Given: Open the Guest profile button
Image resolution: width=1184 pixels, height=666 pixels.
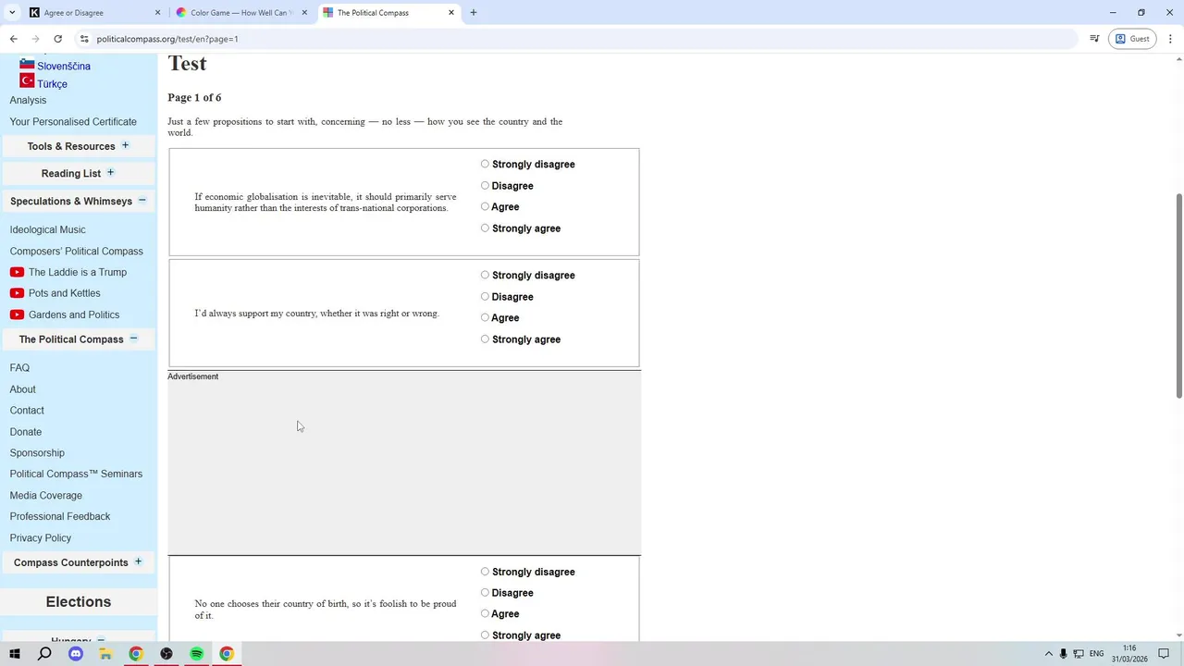Looking at the screenshot, I should [x=1132, y=39].
